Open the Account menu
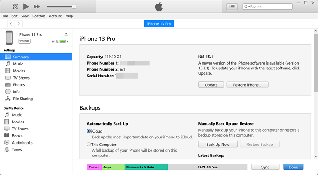The height and width of the screenshot is (175, 318). tap(55, 16)
